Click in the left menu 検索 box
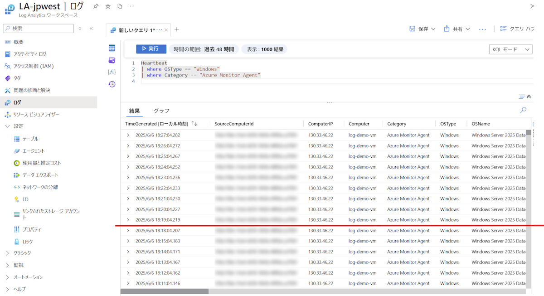 point(38,28)
